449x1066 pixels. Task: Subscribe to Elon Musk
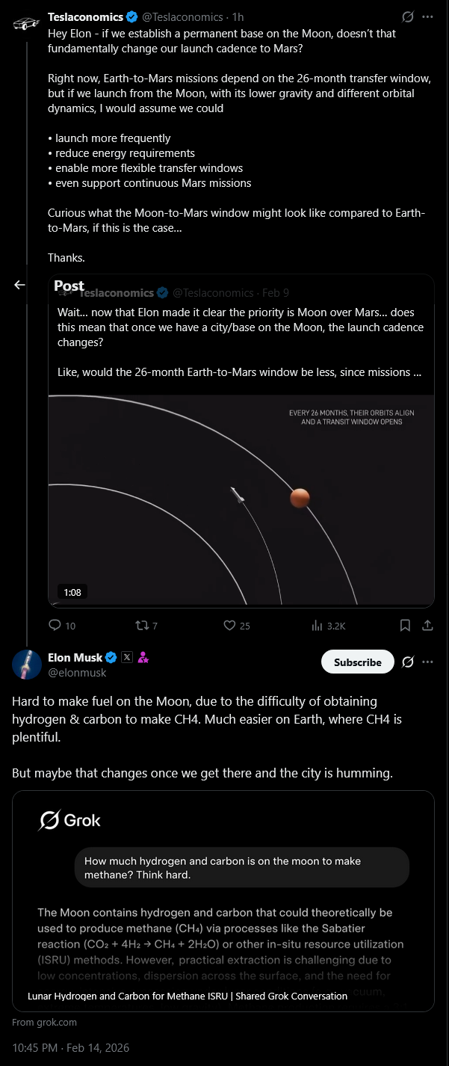click(x=358, y=662)
